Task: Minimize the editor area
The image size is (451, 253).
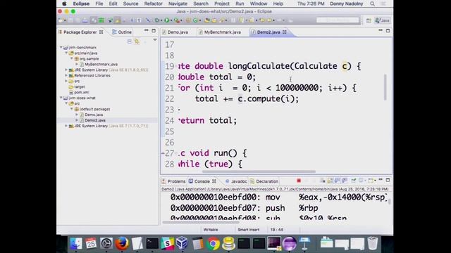Action: pos(381,30)
